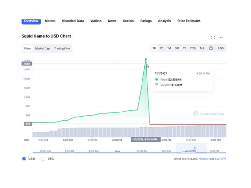The image size is (251, 188).
Task: Click the 35.1 price axis label
Action: tap(28, 123)
